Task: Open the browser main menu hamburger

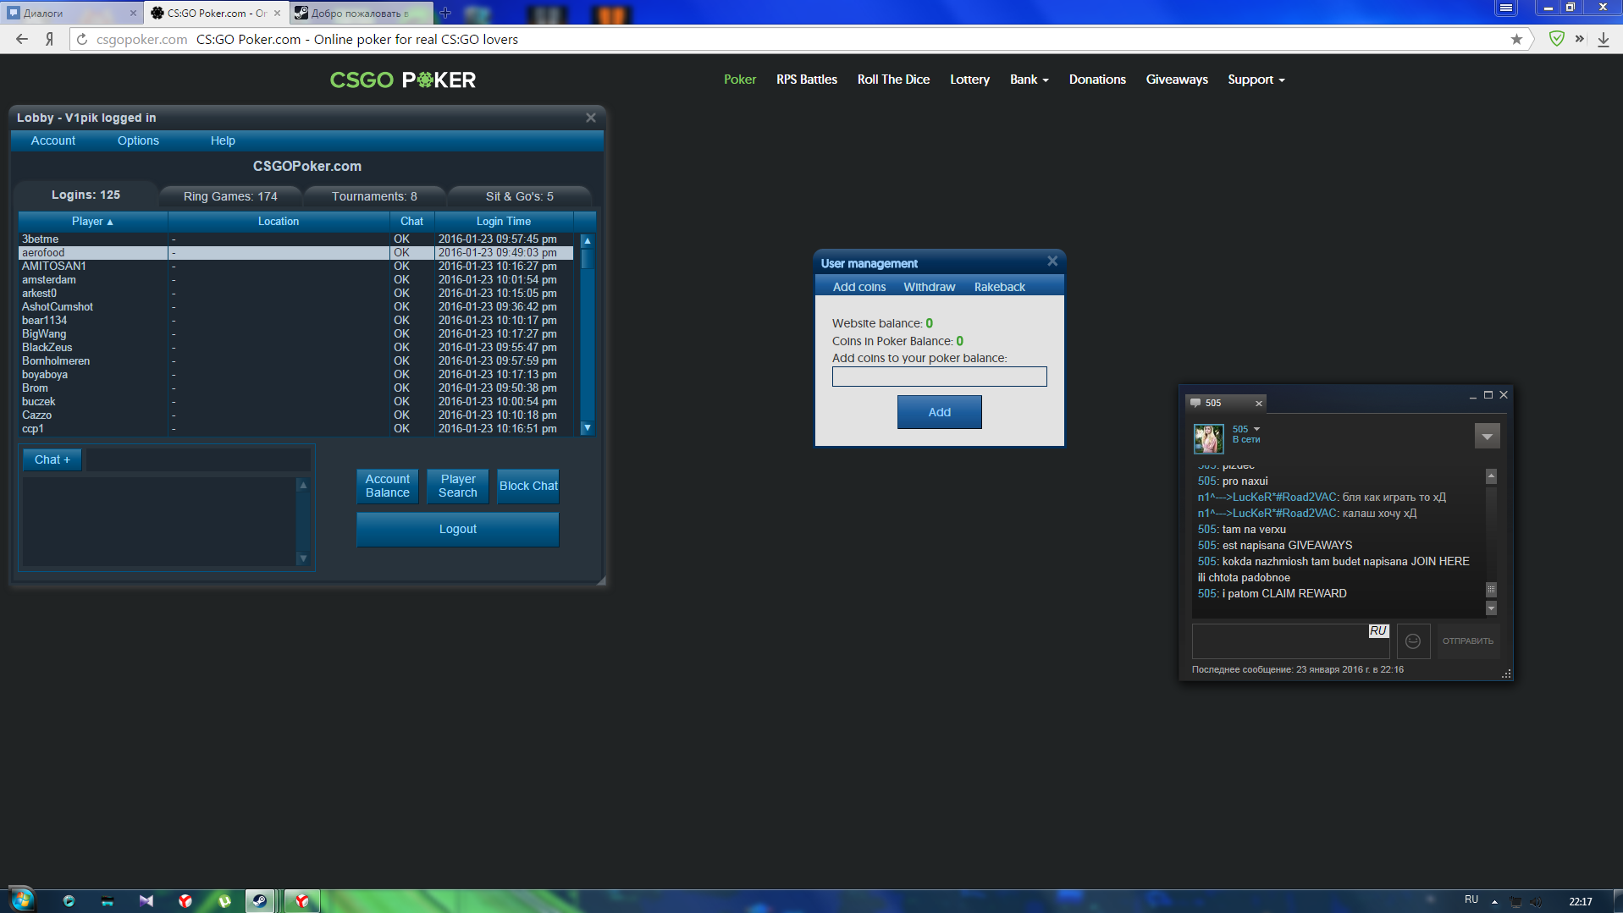Action: tap(1506, 8)
